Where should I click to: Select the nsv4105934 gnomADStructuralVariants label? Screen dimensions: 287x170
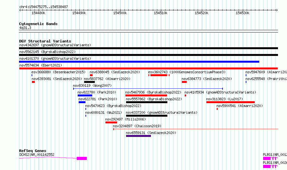click(x=220, y=92)
